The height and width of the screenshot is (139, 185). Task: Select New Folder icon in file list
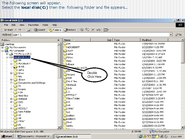coord(65,98)
